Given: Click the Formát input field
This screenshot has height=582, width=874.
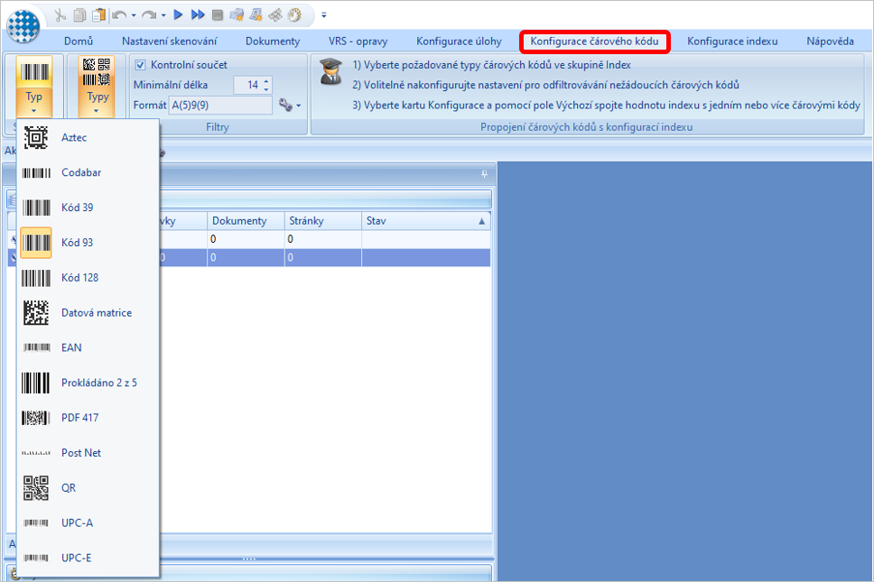Looking at the screenshot, I should click(220, 106).
